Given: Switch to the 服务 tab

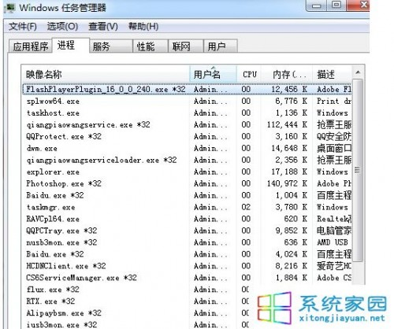Looking at the screenshot, I should click(111, 46).
